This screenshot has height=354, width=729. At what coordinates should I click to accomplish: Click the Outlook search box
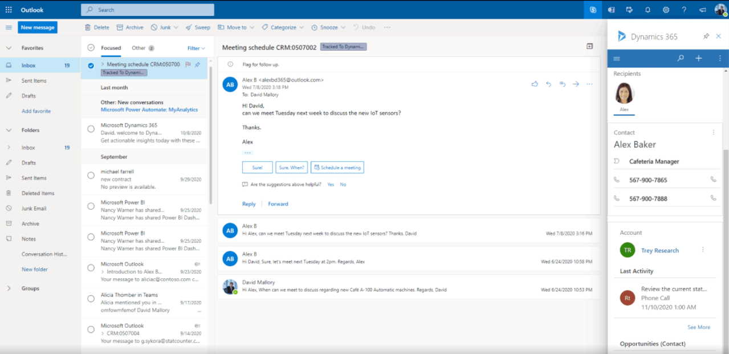pos(148,10)
